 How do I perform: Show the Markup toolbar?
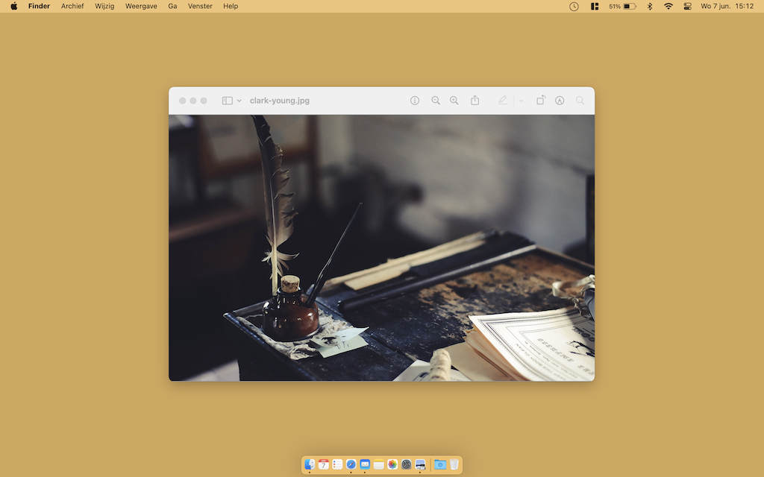coord(560,101)
